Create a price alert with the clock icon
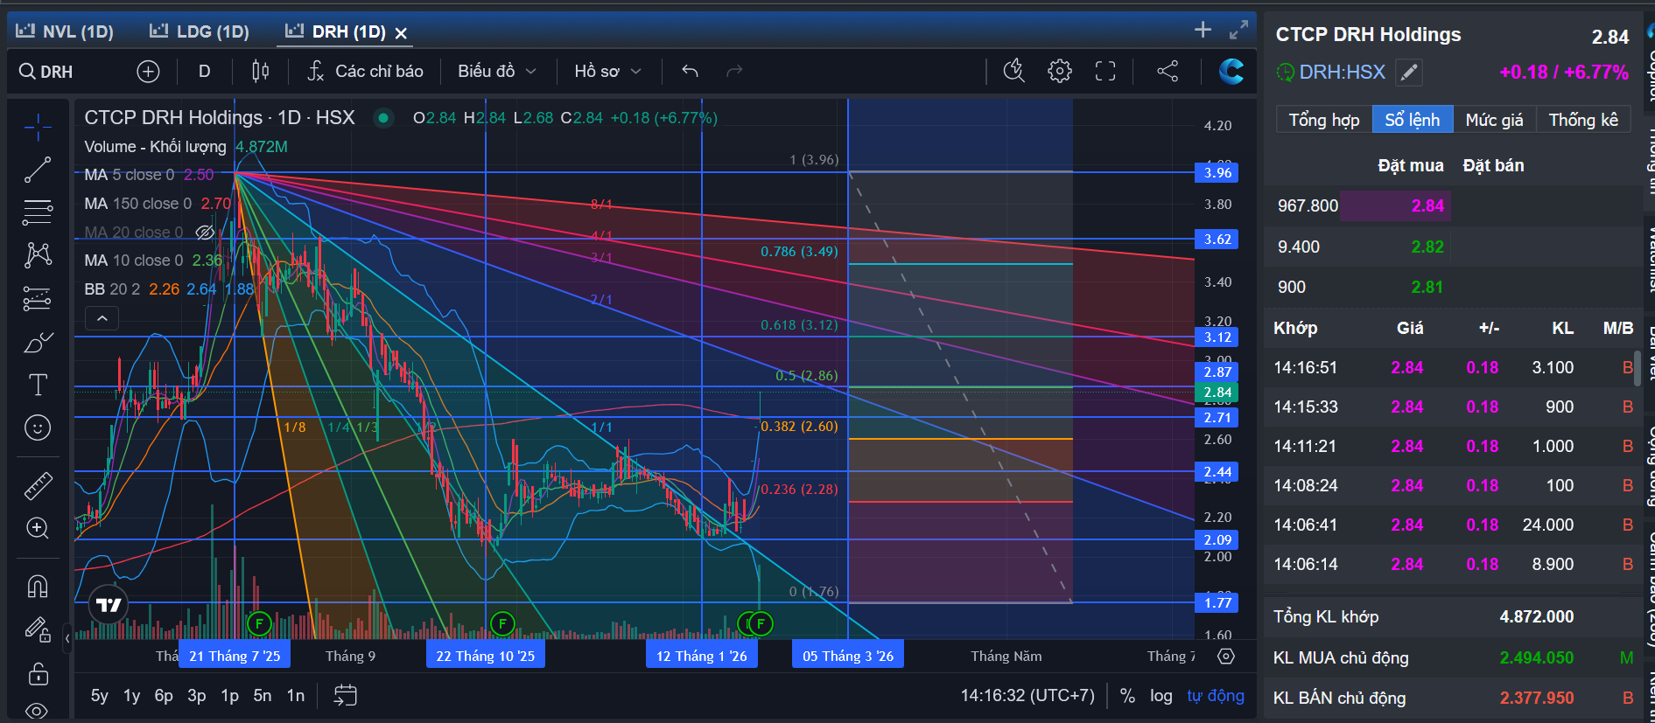This screenshot has height=723, width=1655. [x=1013, y=72]
